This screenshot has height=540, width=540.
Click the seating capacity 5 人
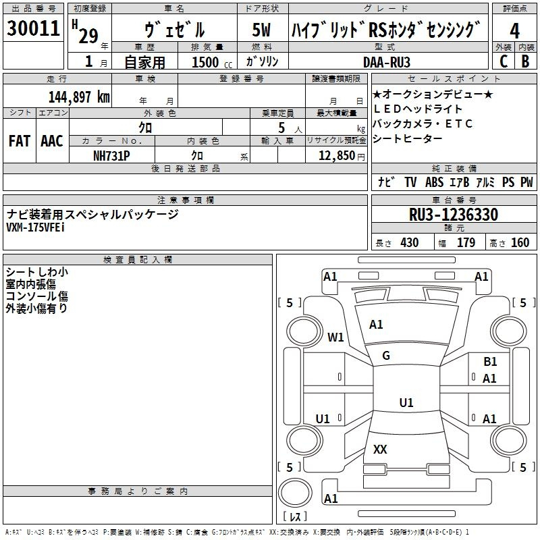[290, 128]
